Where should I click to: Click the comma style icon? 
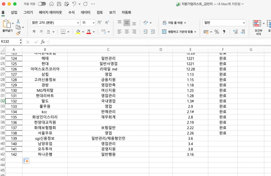click(x=224, y=32)
